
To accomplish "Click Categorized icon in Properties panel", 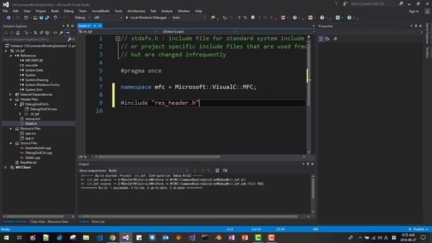I will (321, 39).
